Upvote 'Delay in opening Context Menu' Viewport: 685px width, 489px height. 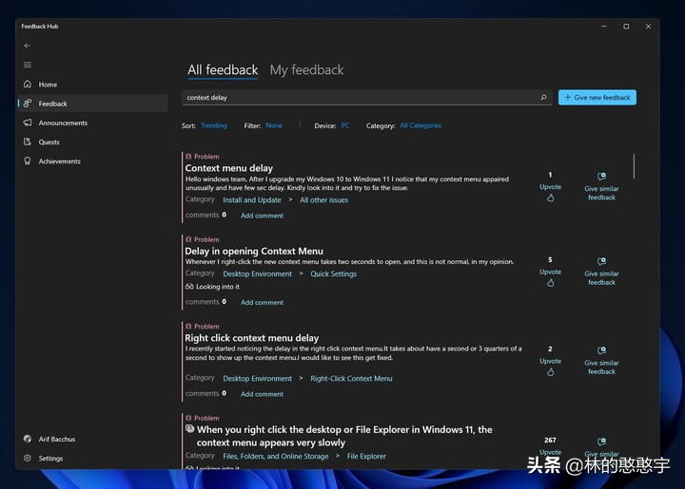tap(550, 276)
